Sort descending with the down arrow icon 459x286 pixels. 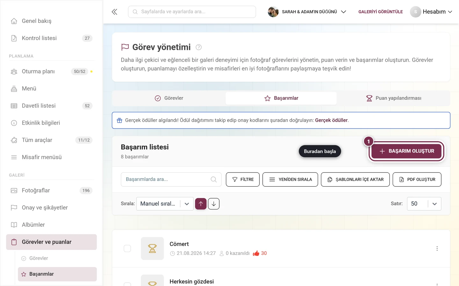click(x=214, y=204)
